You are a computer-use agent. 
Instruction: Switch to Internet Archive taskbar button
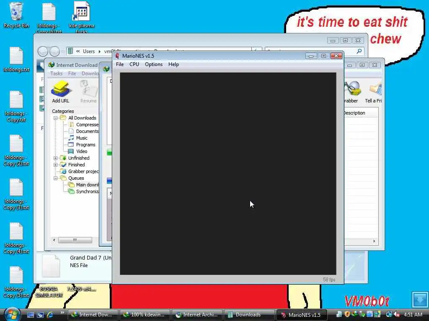[197, 315]
